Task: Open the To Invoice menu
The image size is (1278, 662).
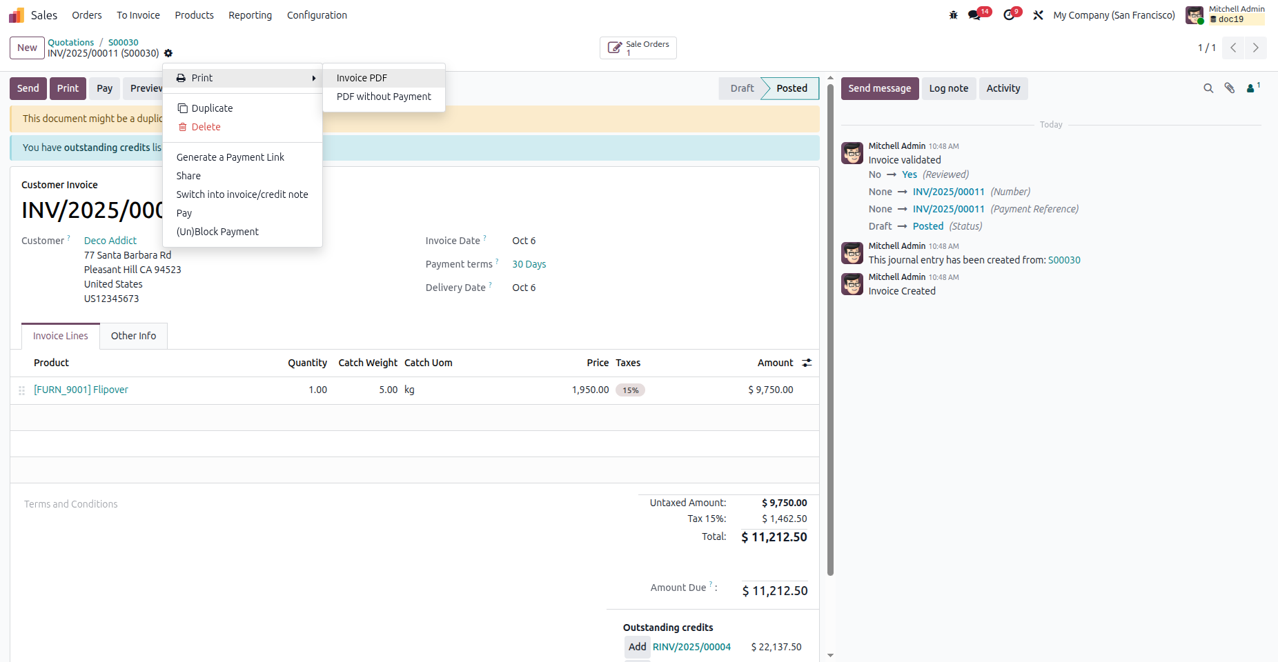Action: (x=138, y=15)
